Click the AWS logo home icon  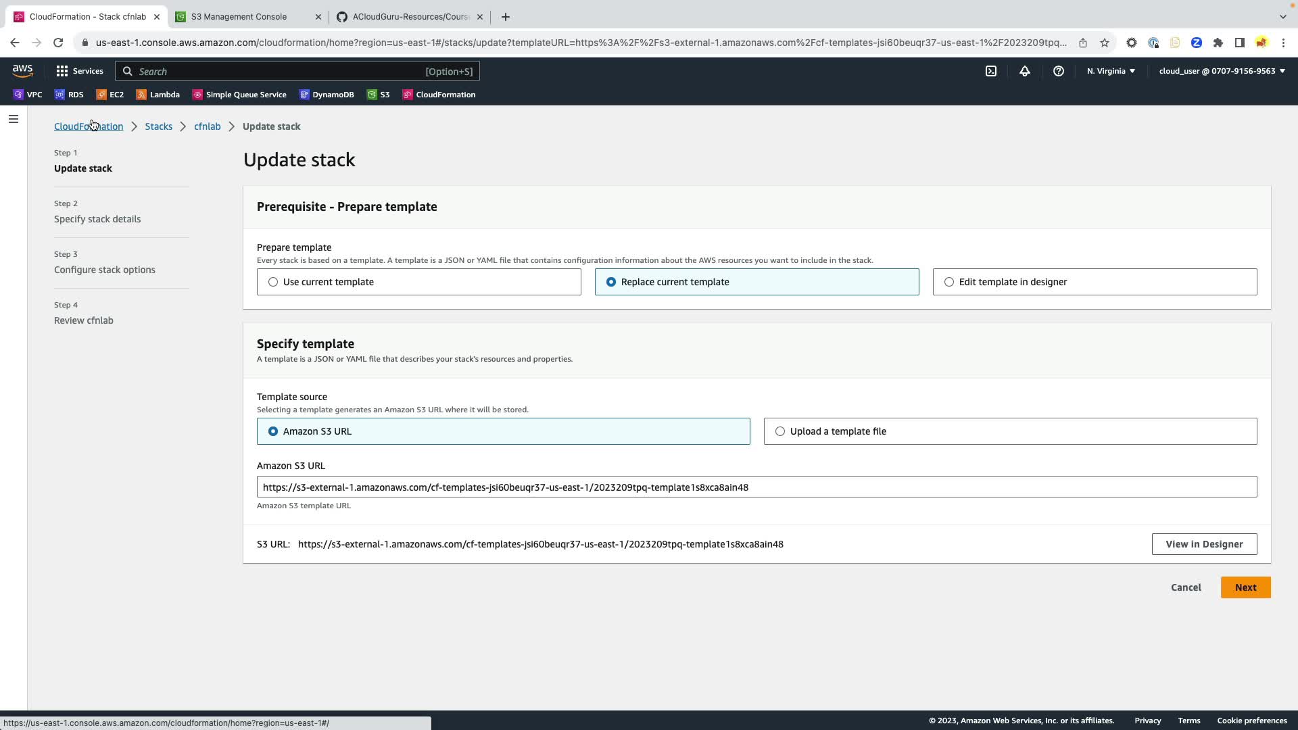coord(22,71)
